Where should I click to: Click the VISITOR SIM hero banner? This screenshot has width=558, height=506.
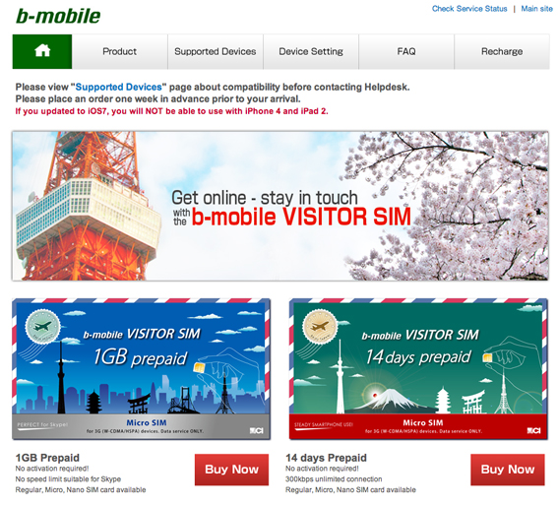click(280, 206)
